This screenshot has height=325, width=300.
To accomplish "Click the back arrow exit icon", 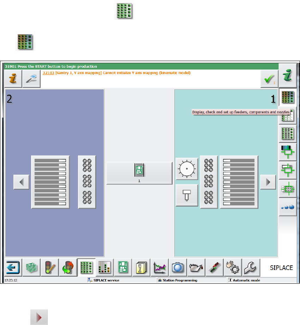I will pyautogui.click(x=13, y=267).
